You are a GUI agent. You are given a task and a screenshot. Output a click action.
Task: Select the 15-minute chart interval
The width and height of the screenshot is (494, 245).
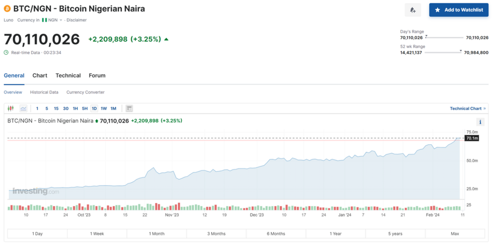pos(56,109)
